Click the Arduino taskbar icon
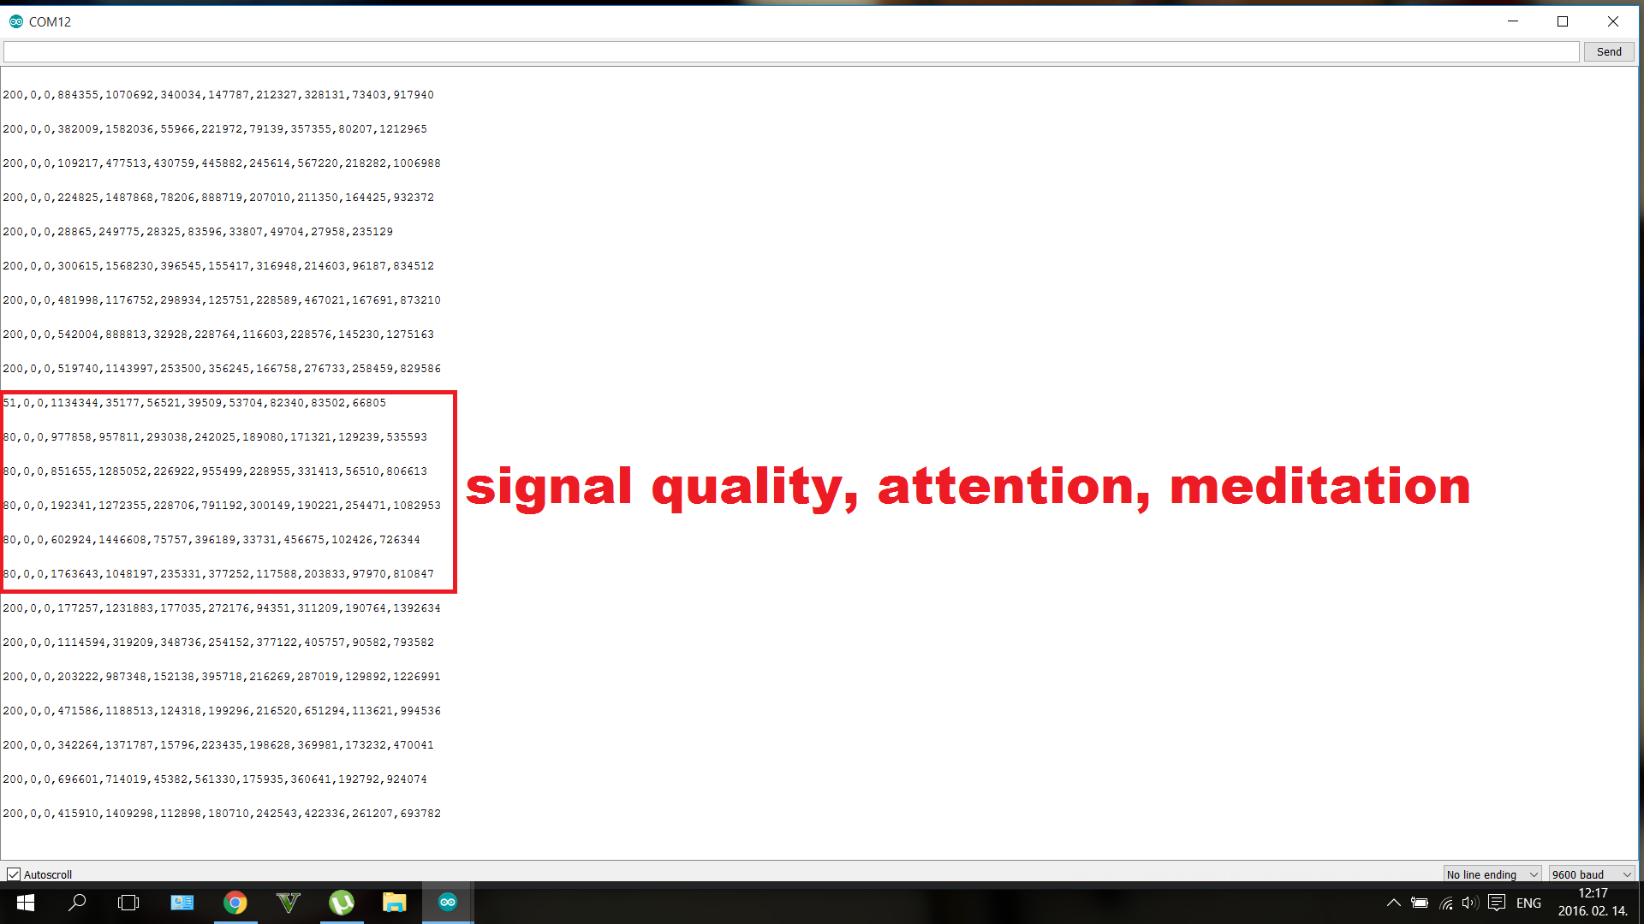Viewport: 1644px width, 924px height. point(447,903)
